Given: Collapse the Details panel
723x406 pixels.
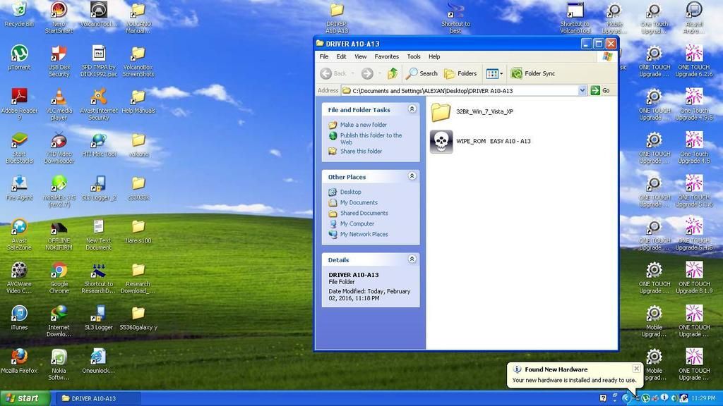Looking at the screenshot, I should pos(412,259).
